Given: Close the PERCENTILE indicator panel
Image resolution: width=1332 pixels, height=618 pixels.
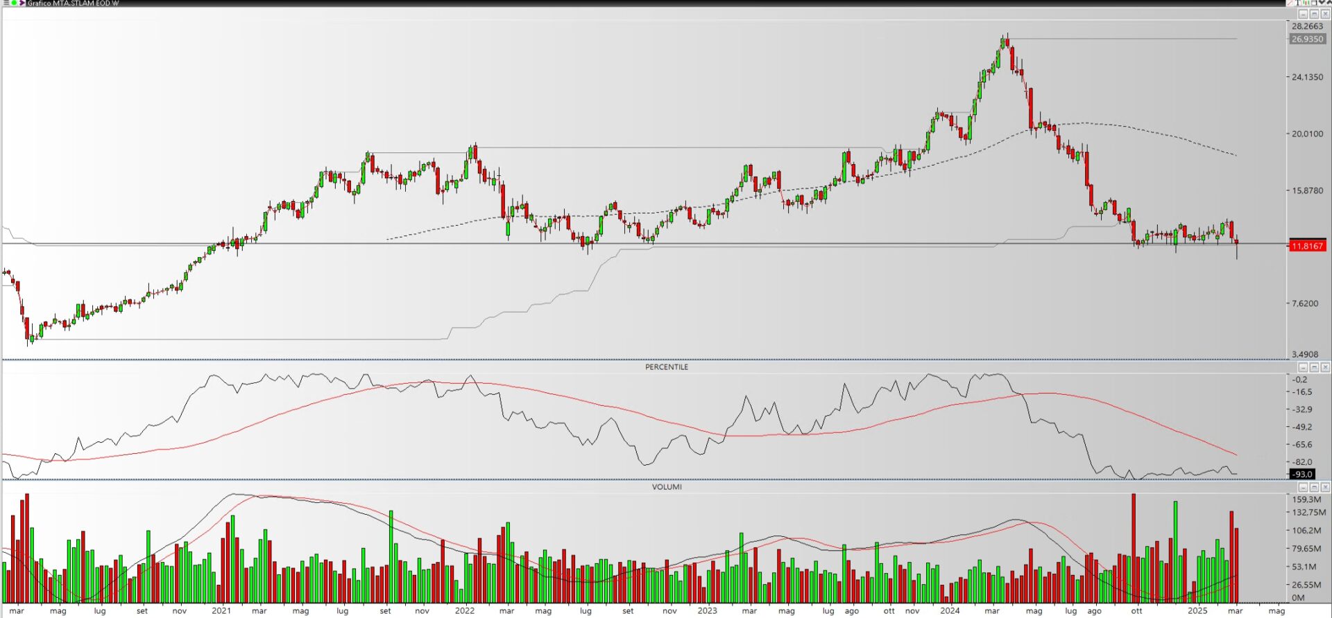Looking at the screenshot, I should 1325,367.
